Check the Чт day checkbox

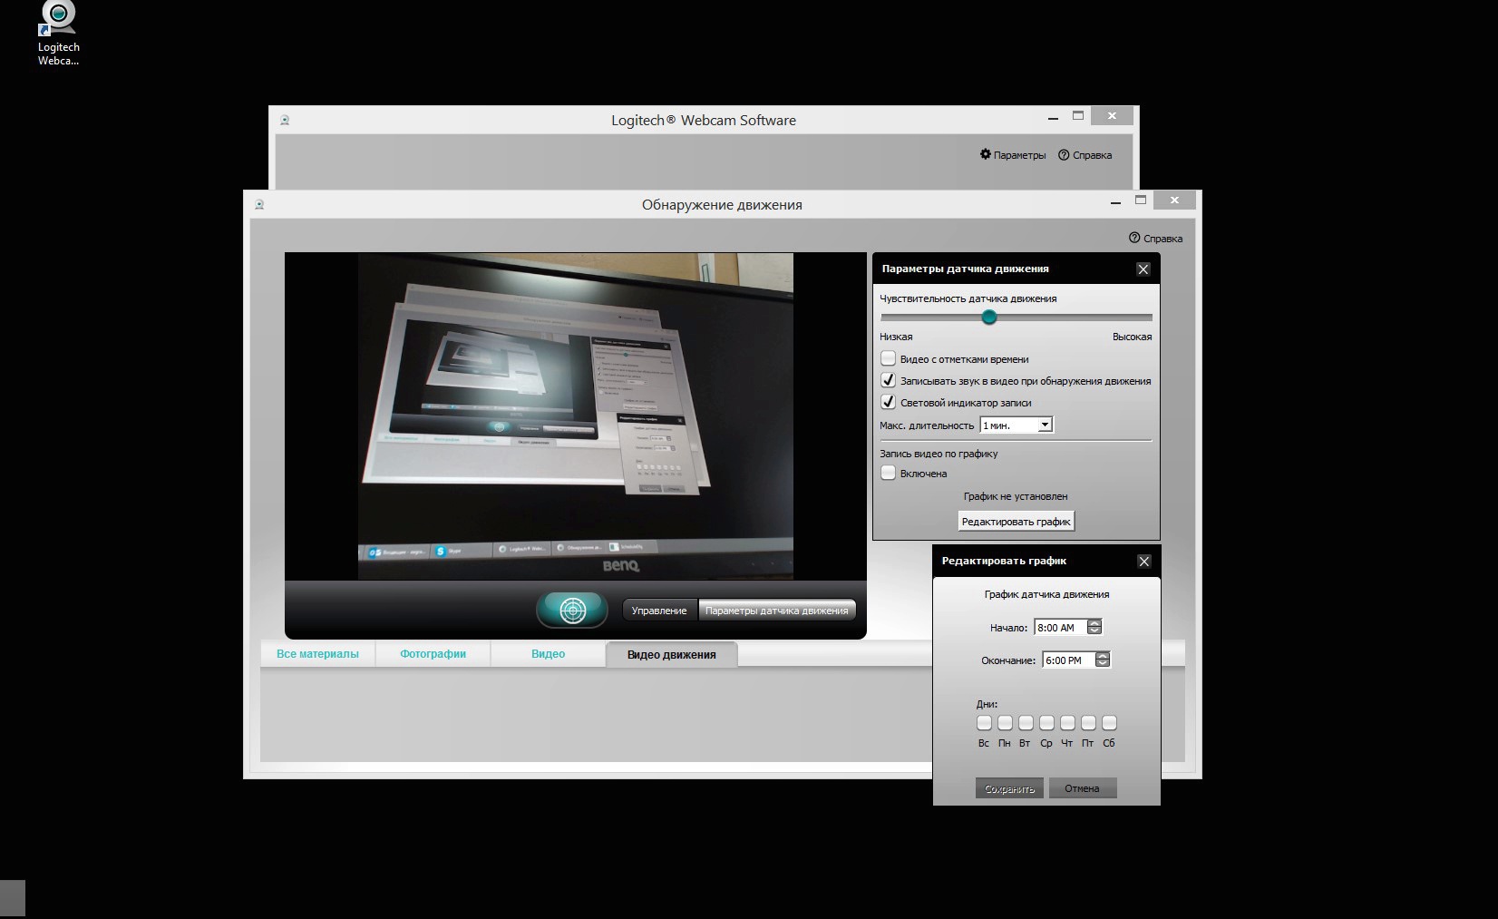[1067, 723]
